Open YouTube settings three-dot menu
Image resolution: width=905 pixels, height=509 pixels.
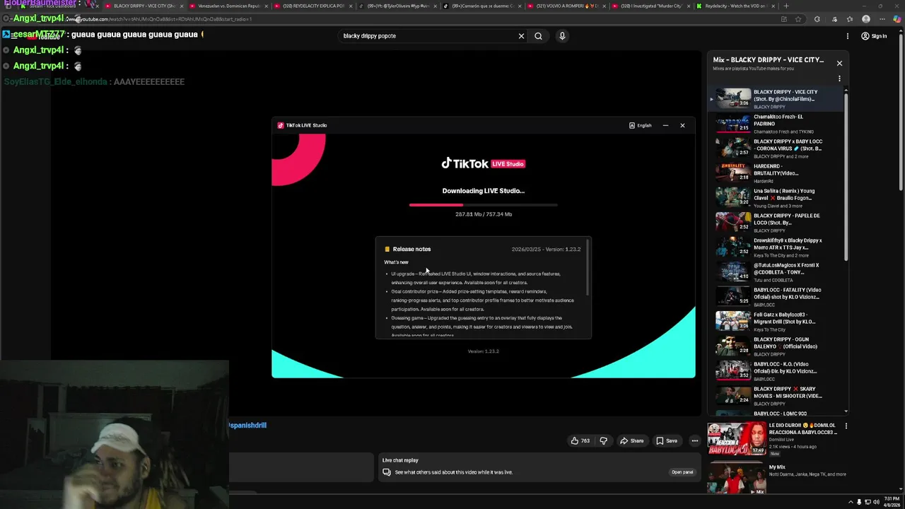848,36
